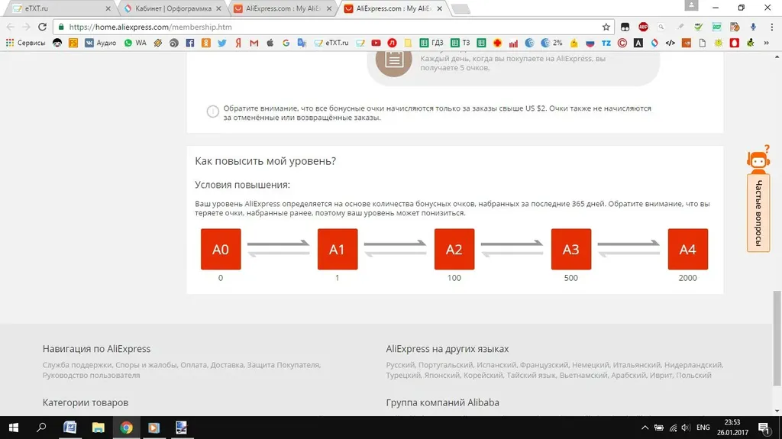Open the ТЗ spreadsheet bookmark
The height and width of the screenshot is (439, 782).
(460, 43)
